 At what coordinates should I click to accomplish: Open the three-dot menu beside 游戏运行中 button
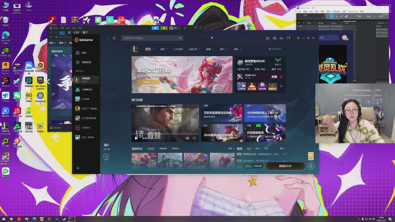click(x=311, y=166)
